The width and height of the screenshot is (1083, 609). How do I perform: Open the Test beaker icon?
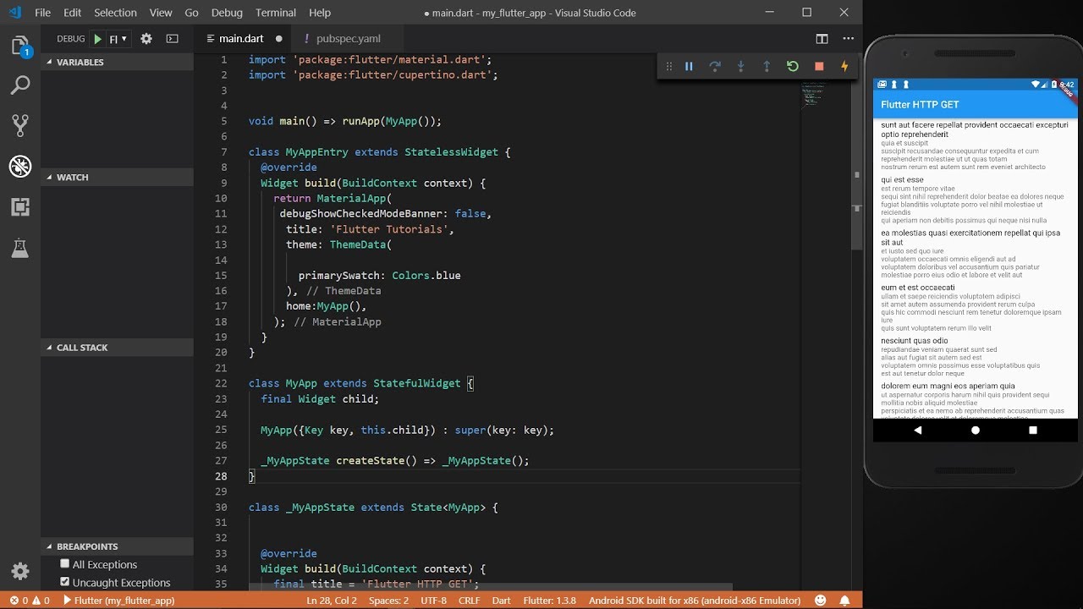20,248
